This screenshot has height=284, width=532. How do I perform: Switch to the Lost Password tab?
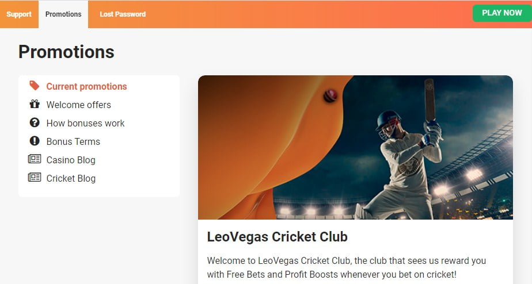point(123,14)
